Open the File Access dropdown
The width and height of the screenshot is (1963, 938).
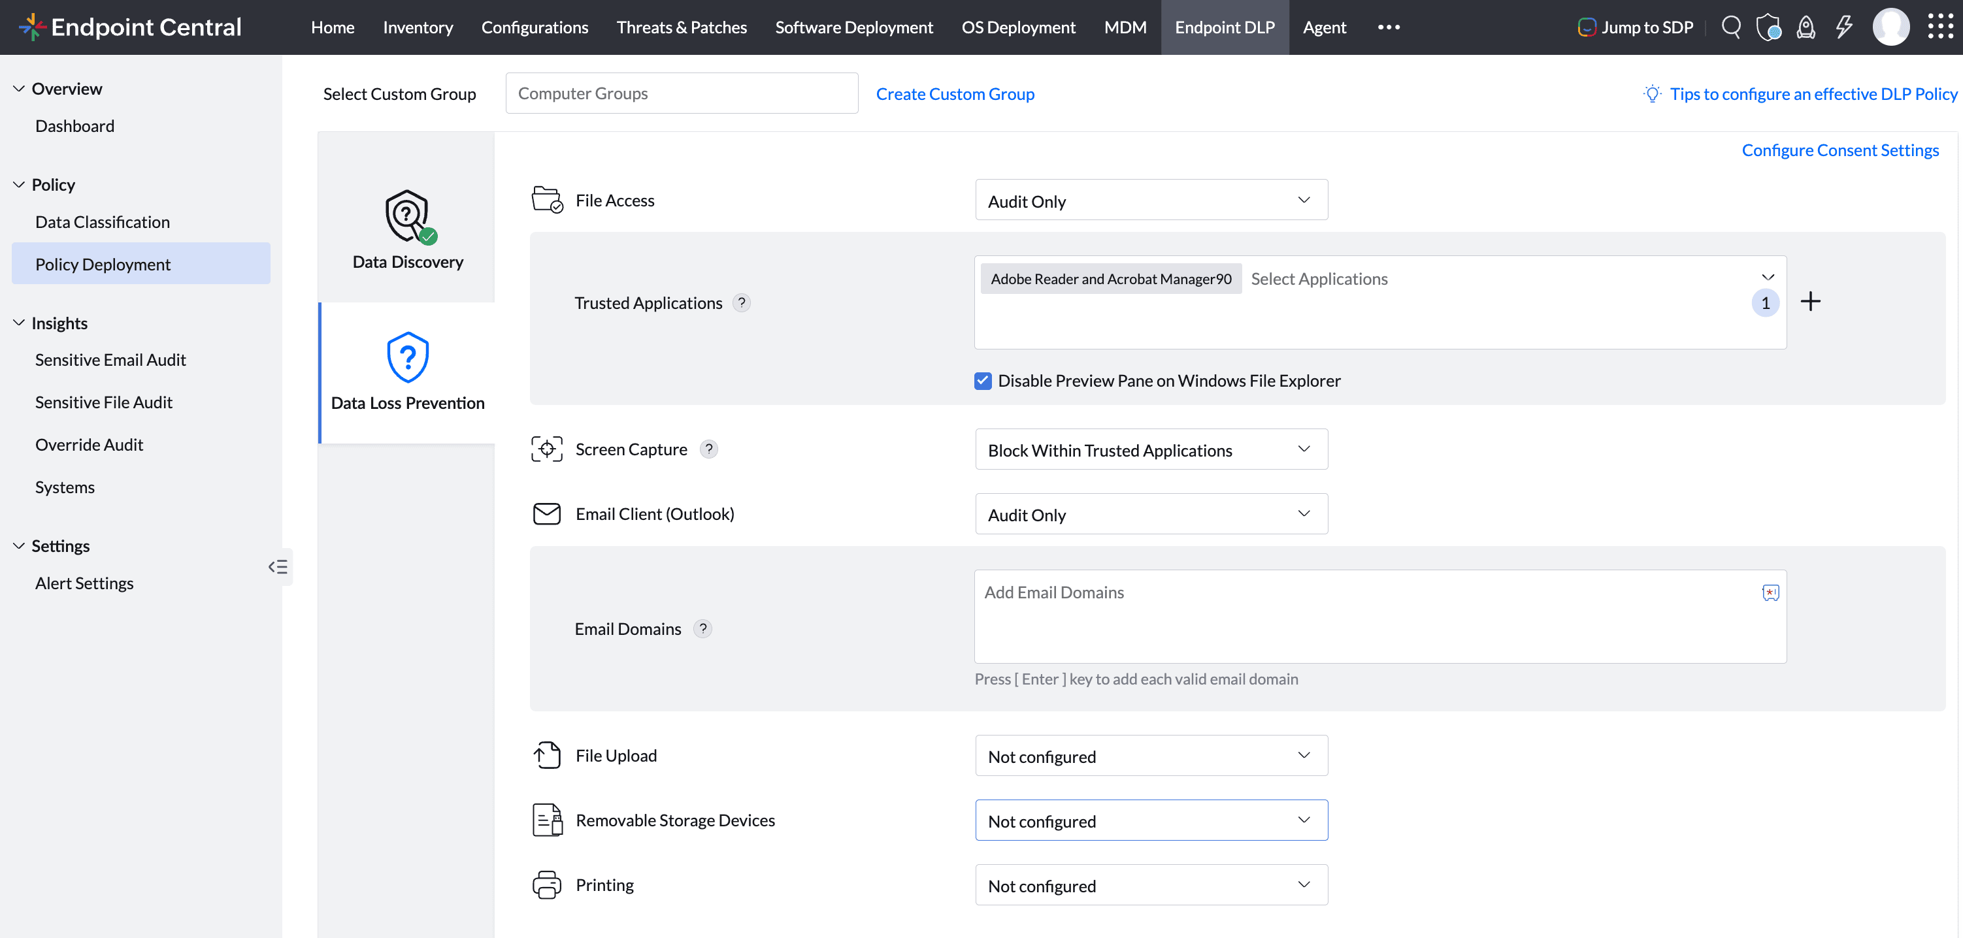click(x=1151, y=200)
